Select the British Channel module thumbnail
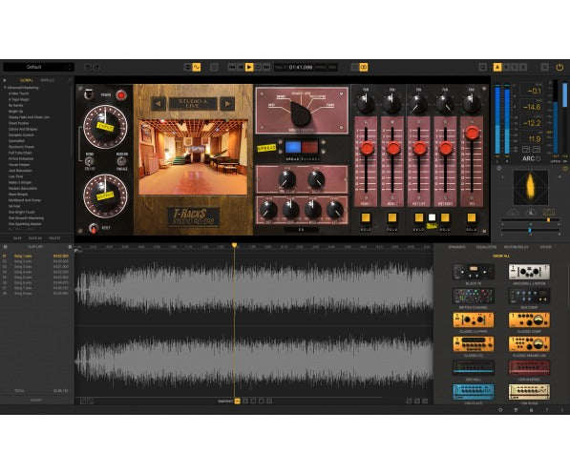 pyautogui.click(x=474, y=296)
